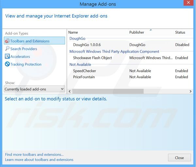This screenshot has height=167, width=196.
Task: Click the DoughGo group header
Action: point(77,39)
